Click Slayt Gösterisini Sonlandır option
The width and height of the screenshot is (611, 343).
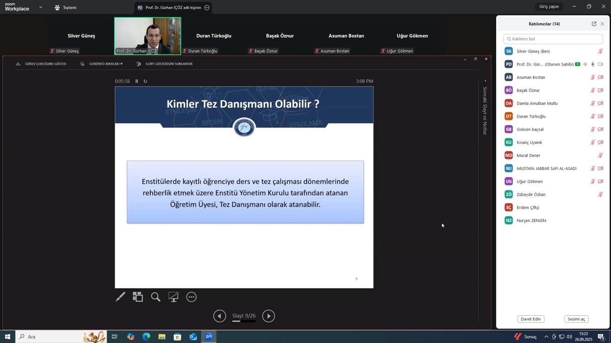(164, 64)
